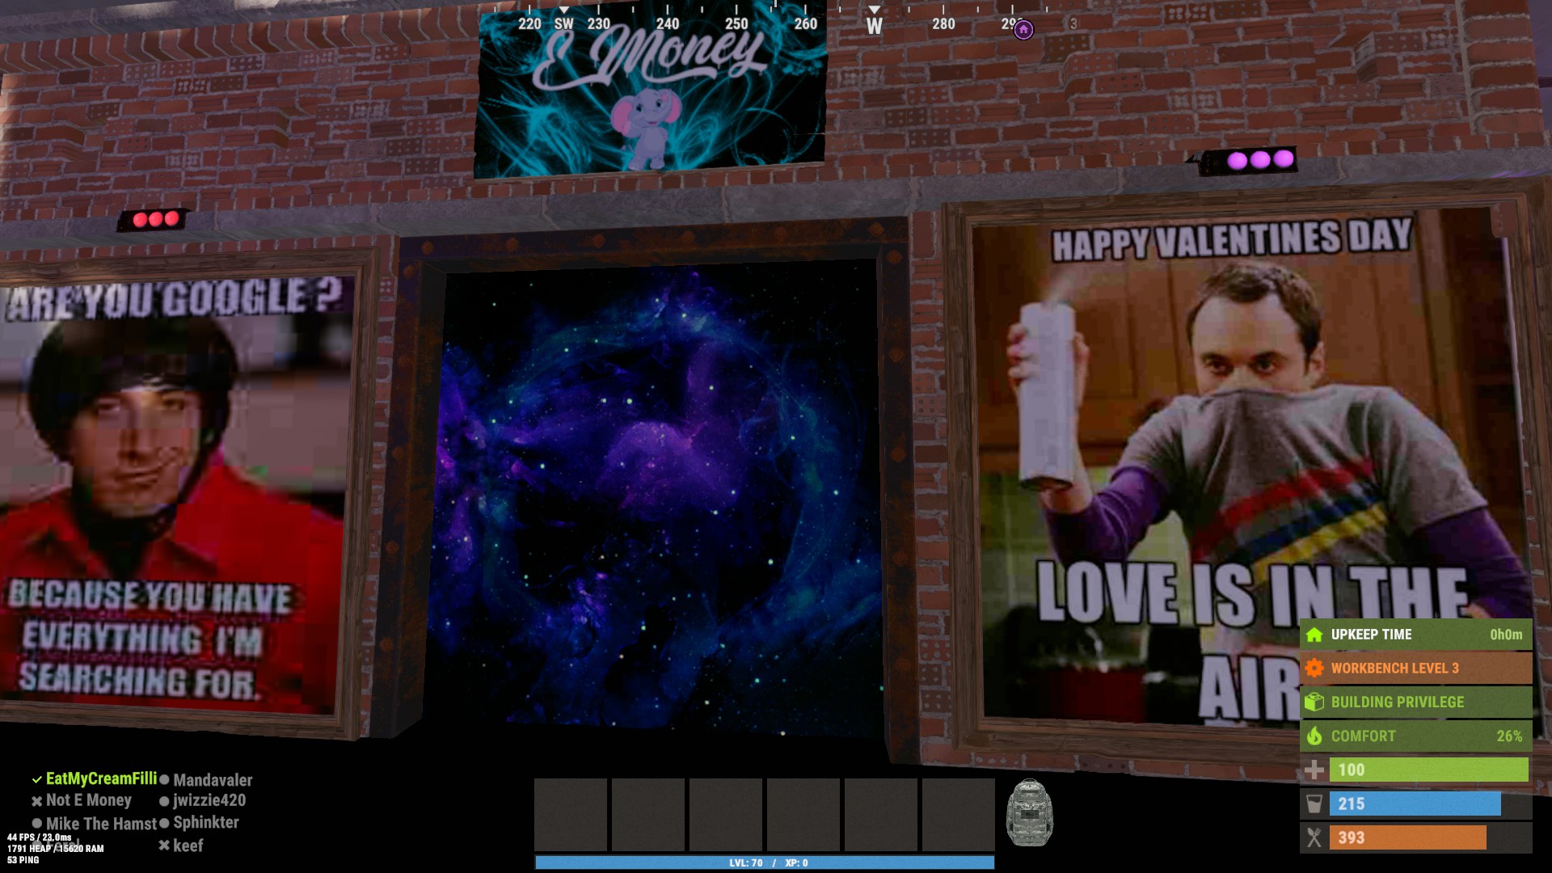Click the green health bar showing 100

point(1428,770)
